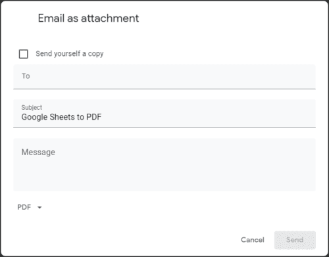329x257 pixels.
Task: Select the Subject input field
Action: pyautogui.click(x=164, y=114)
